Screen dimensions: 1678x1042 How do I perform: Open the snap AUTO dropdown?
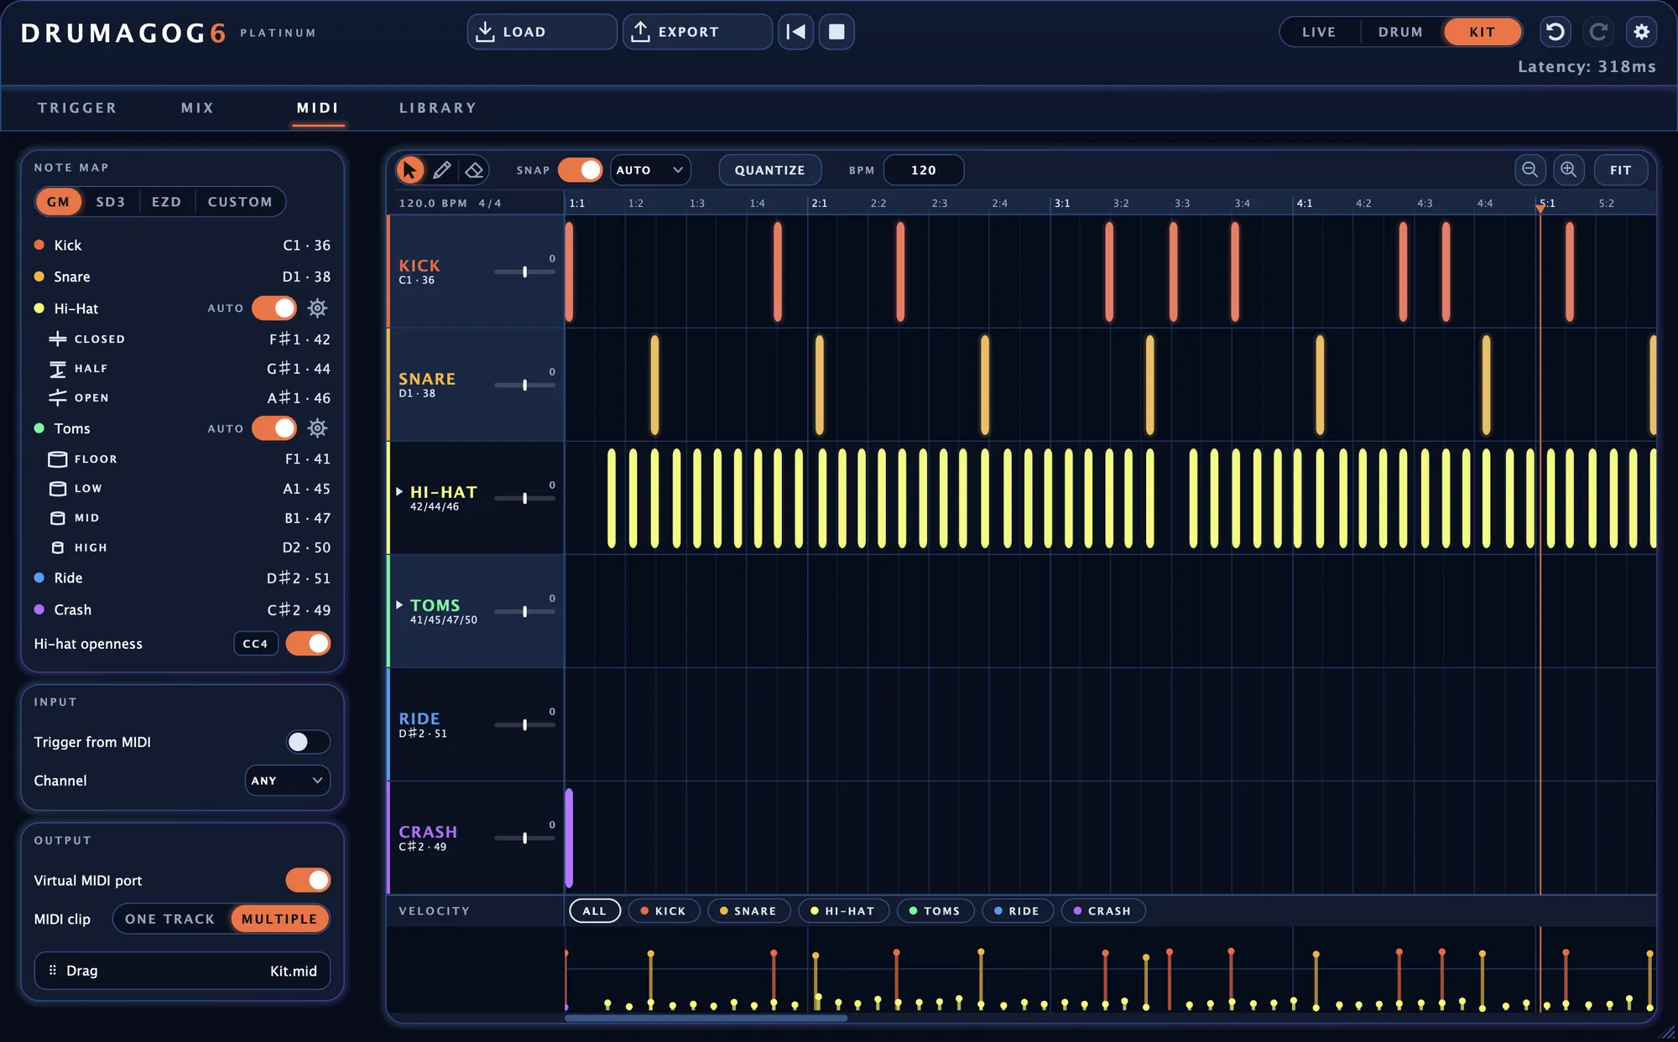[x=650, y=170]
